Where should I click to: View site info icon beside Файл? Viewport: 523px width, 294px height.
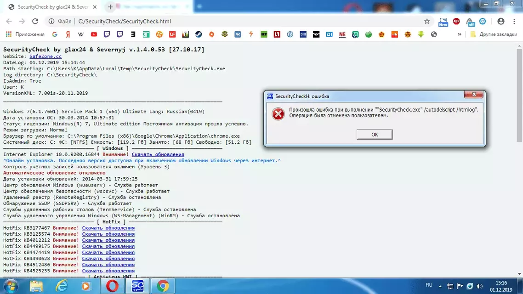pyautogui.click(x=51, y=21)
